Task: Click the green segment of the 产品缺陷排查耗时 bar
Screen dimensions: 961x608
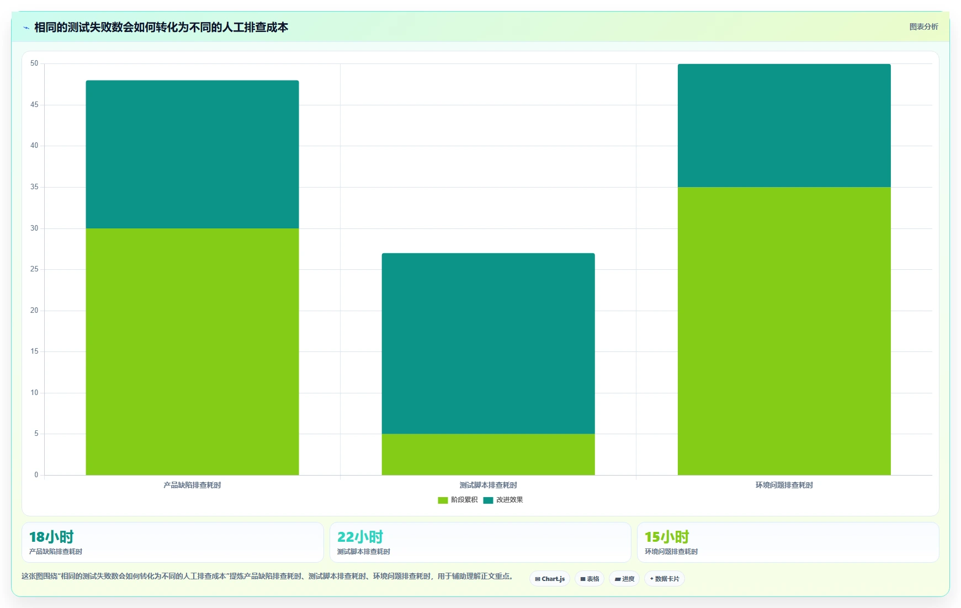Action: pyautogui.click(x=192, y=351)
